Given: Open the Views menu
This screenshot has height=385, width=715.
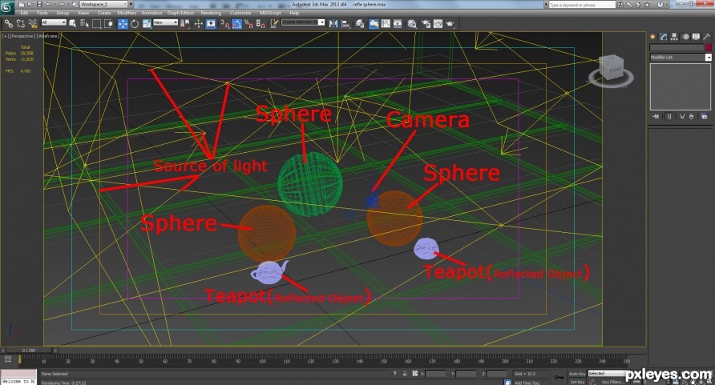Looking at the screenshot, I should [x=83, y=13].
